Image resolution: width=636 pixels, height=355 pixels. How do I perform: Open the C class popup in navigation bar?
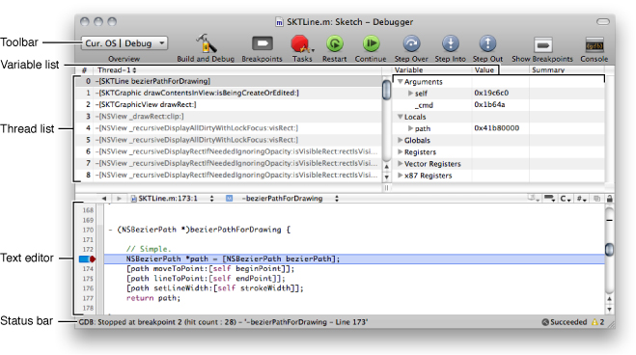click(x=566, y=199)
